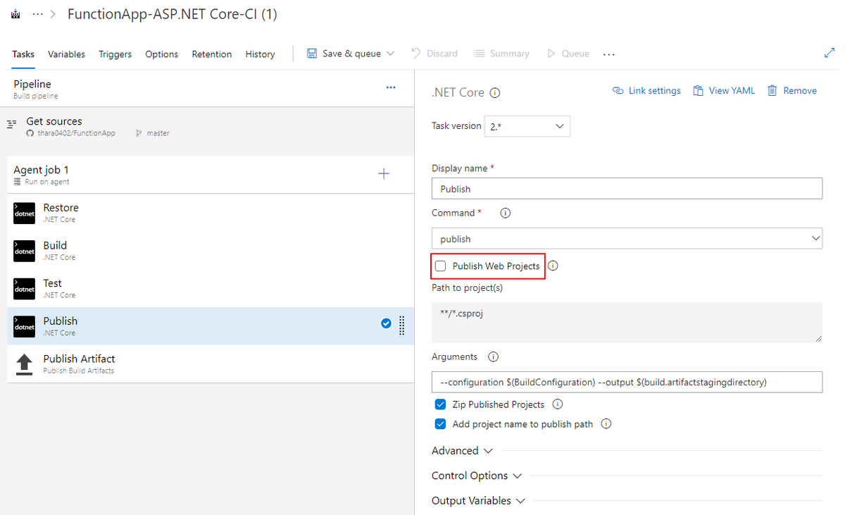Screen dimensions: 845x515
Task: Expand the Advanced section
Action: pos(462,451)
